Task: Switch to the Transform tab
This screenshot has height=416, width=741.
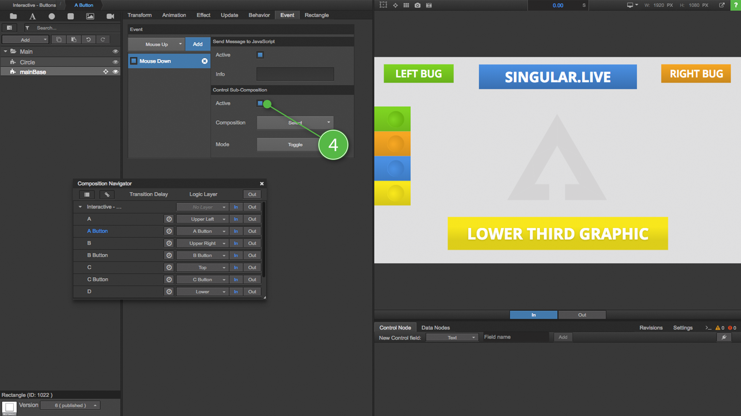Action: point(139,15)
